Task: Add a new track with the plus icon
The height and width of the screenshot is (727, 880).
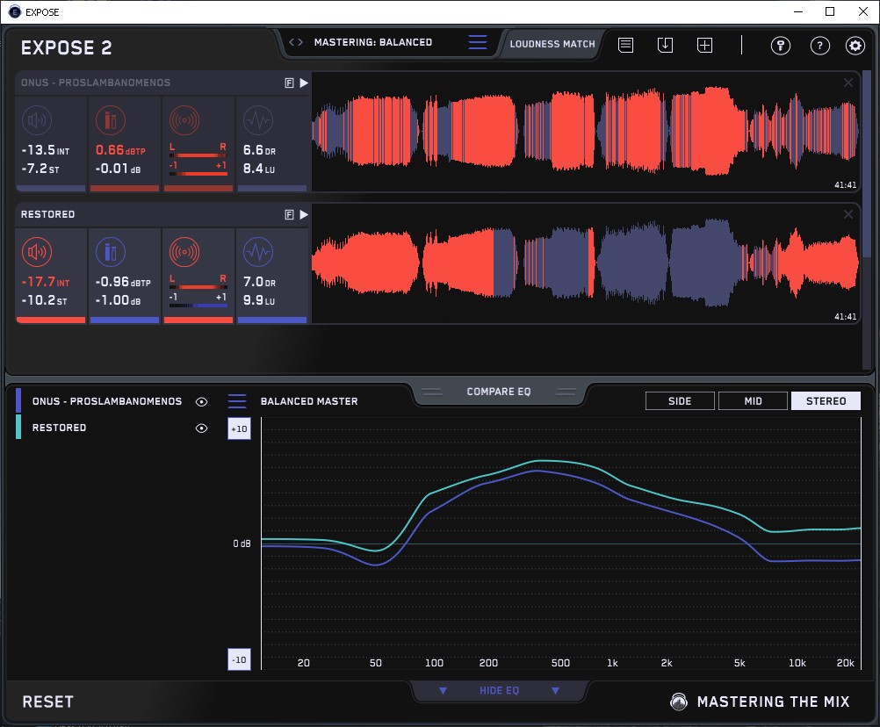Action: (x=705, y=45)
